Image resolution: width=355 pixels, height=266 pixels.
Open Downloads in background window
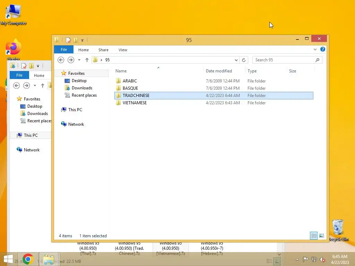click(37, 114)
